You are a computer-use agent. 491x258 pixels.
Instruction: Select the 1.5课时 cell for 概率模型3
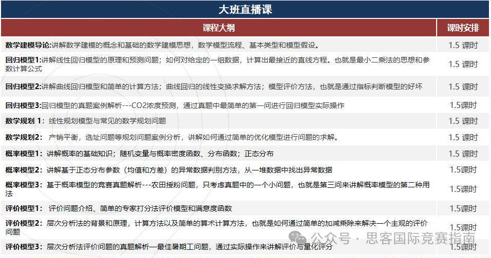click(463, 189)
